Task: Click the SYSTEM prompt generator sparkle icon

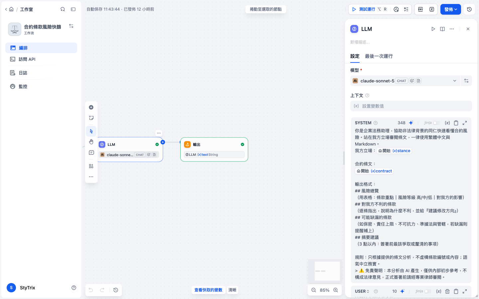Action: click(411, 123)
